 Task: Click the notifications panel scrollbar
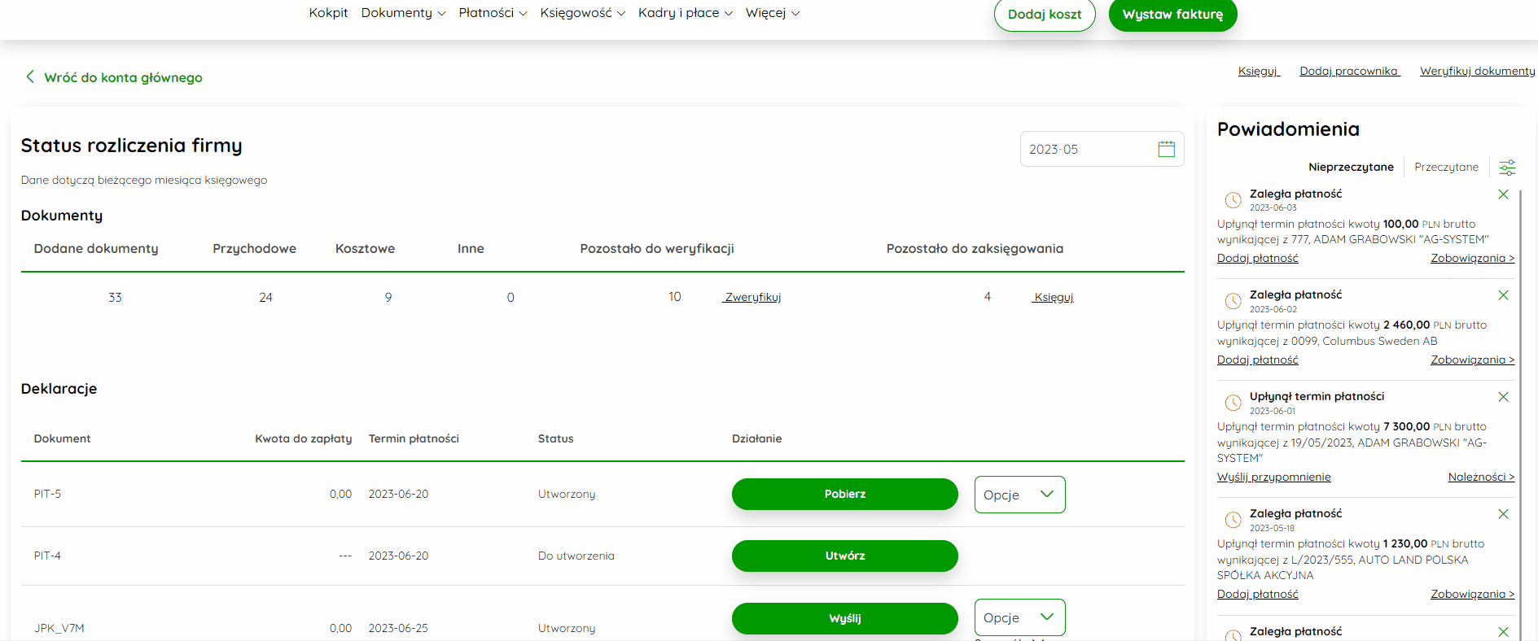pyautogui.click(x=1520, y=415)
